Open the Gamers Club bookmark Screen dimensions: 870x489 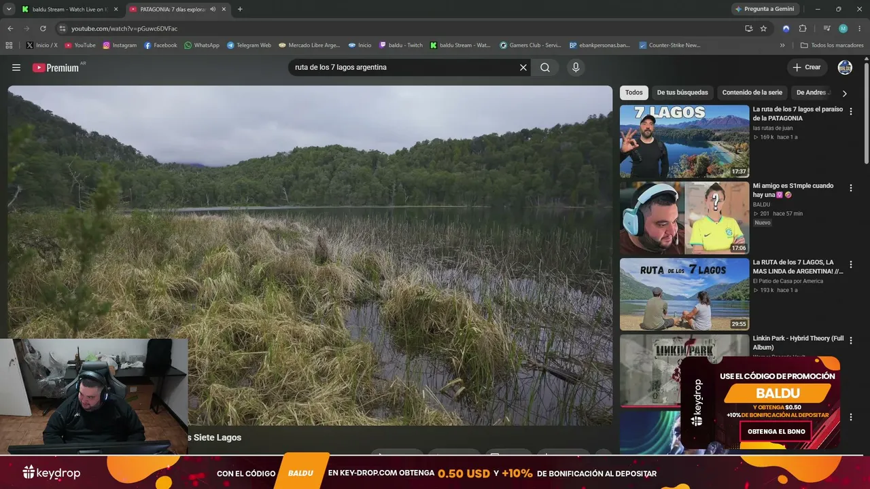(530, 46)
